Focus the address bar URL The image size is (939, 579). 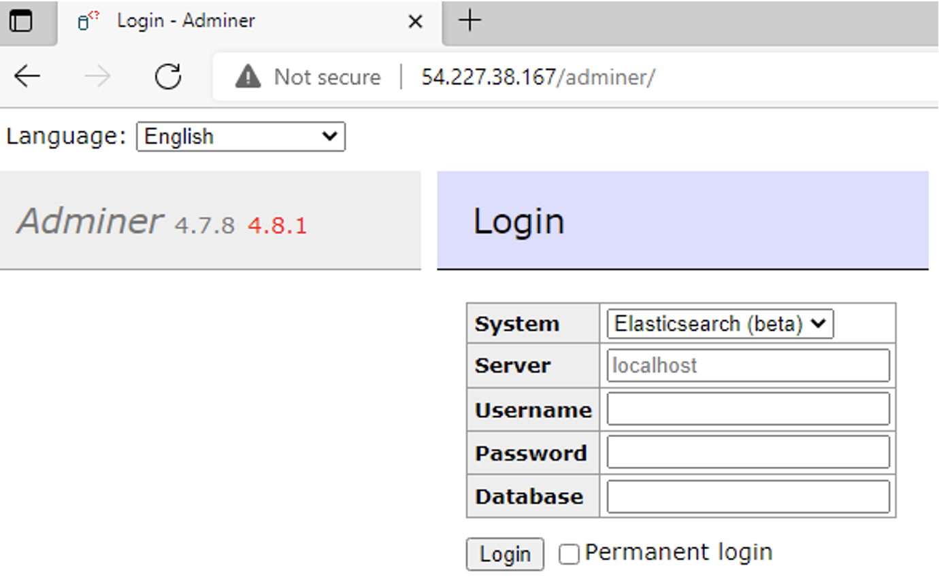click(x=538, y=77)
